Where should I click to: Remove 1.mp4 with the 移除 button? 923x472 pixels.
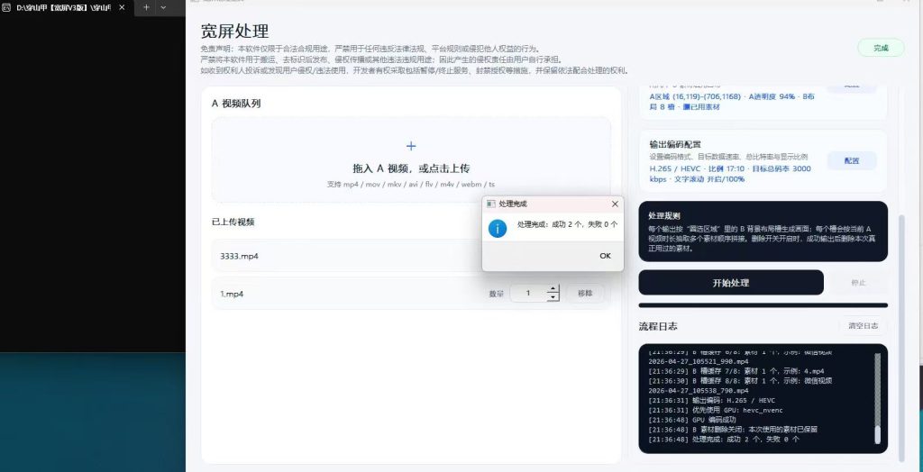pos(585,293)
